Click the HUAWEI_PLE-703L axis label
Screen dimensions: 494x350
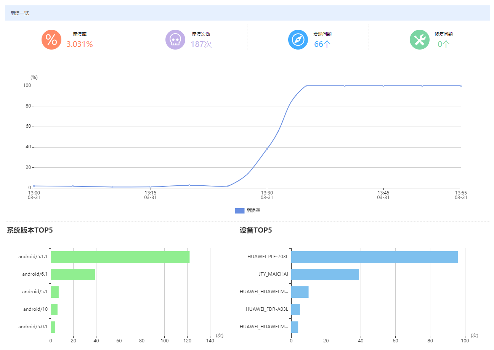pos(268,257)
